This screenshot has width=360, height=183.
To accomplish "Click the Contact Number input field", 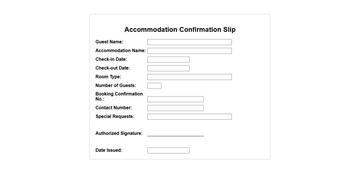I will coord(175,108).
